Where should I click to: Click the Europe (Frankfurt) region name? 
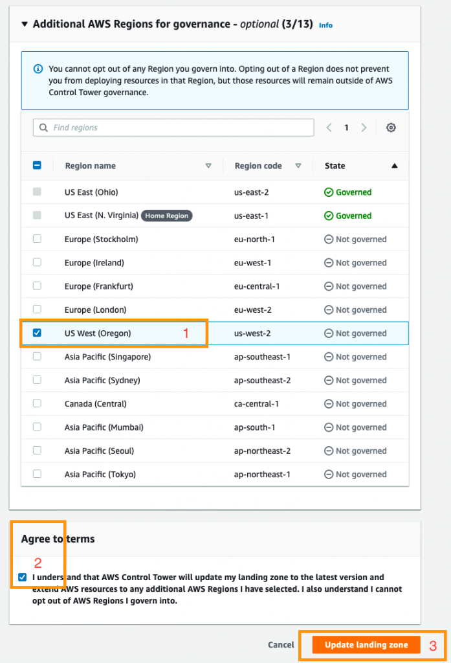pos(99,286)
